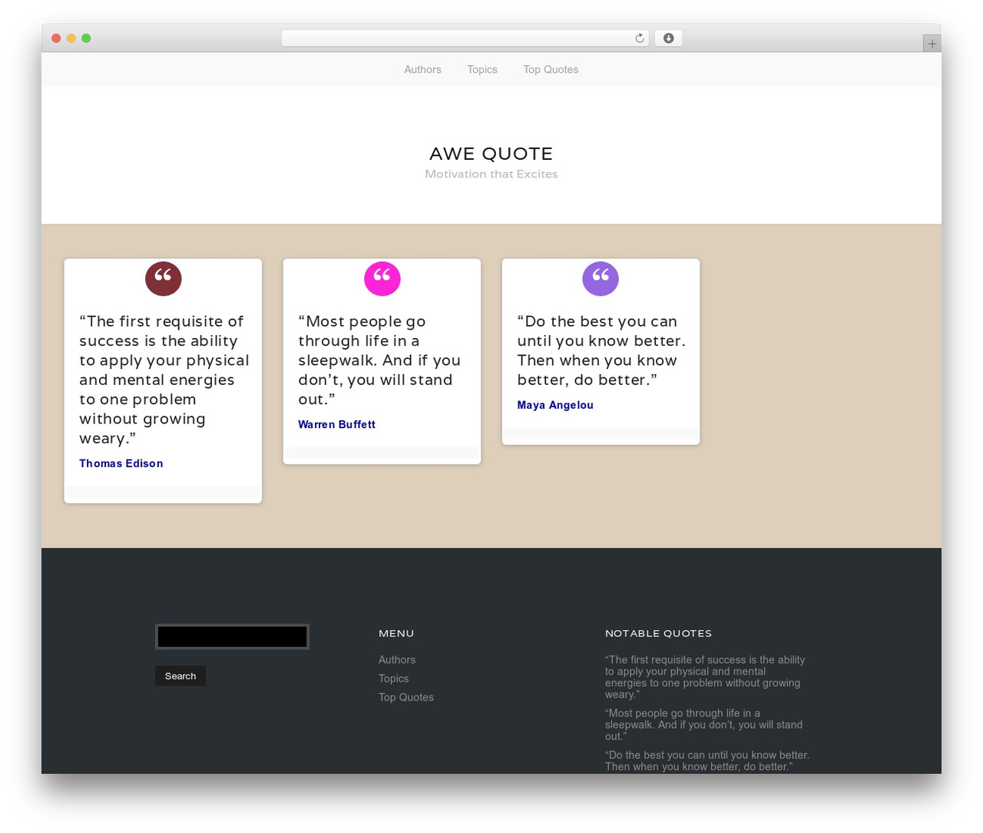
Task: Click the browser download icon button
Action: 668,38
